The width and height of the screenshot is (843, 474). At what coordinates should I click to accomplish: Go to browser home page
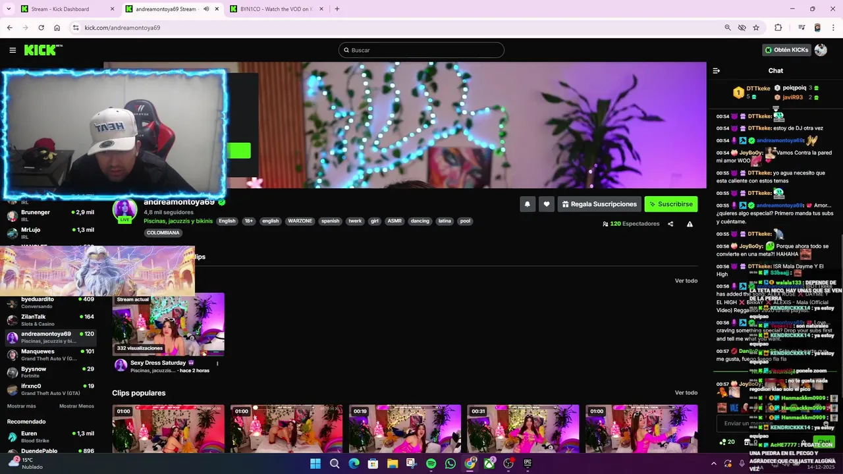coord(57,28)
